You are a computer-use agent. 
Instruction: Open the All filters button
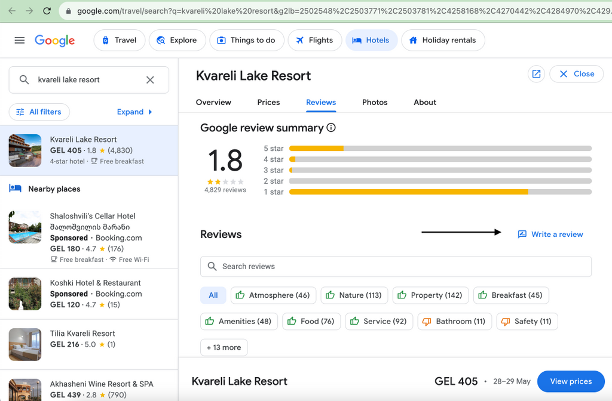click(x=39, y=112)
